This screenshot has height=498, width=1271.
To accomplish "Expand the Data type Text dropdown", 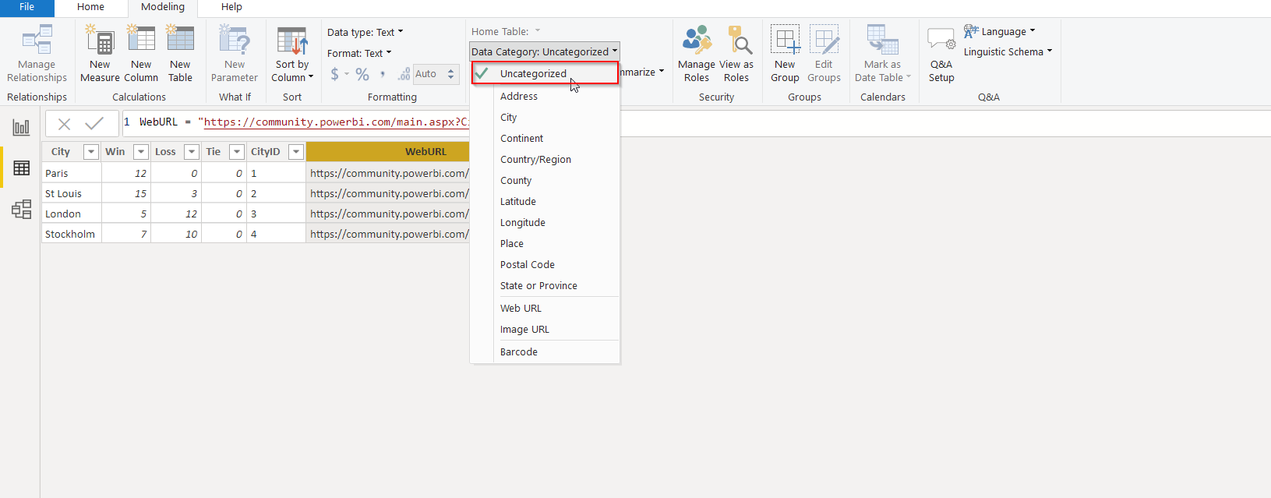I will pos(365,32).
